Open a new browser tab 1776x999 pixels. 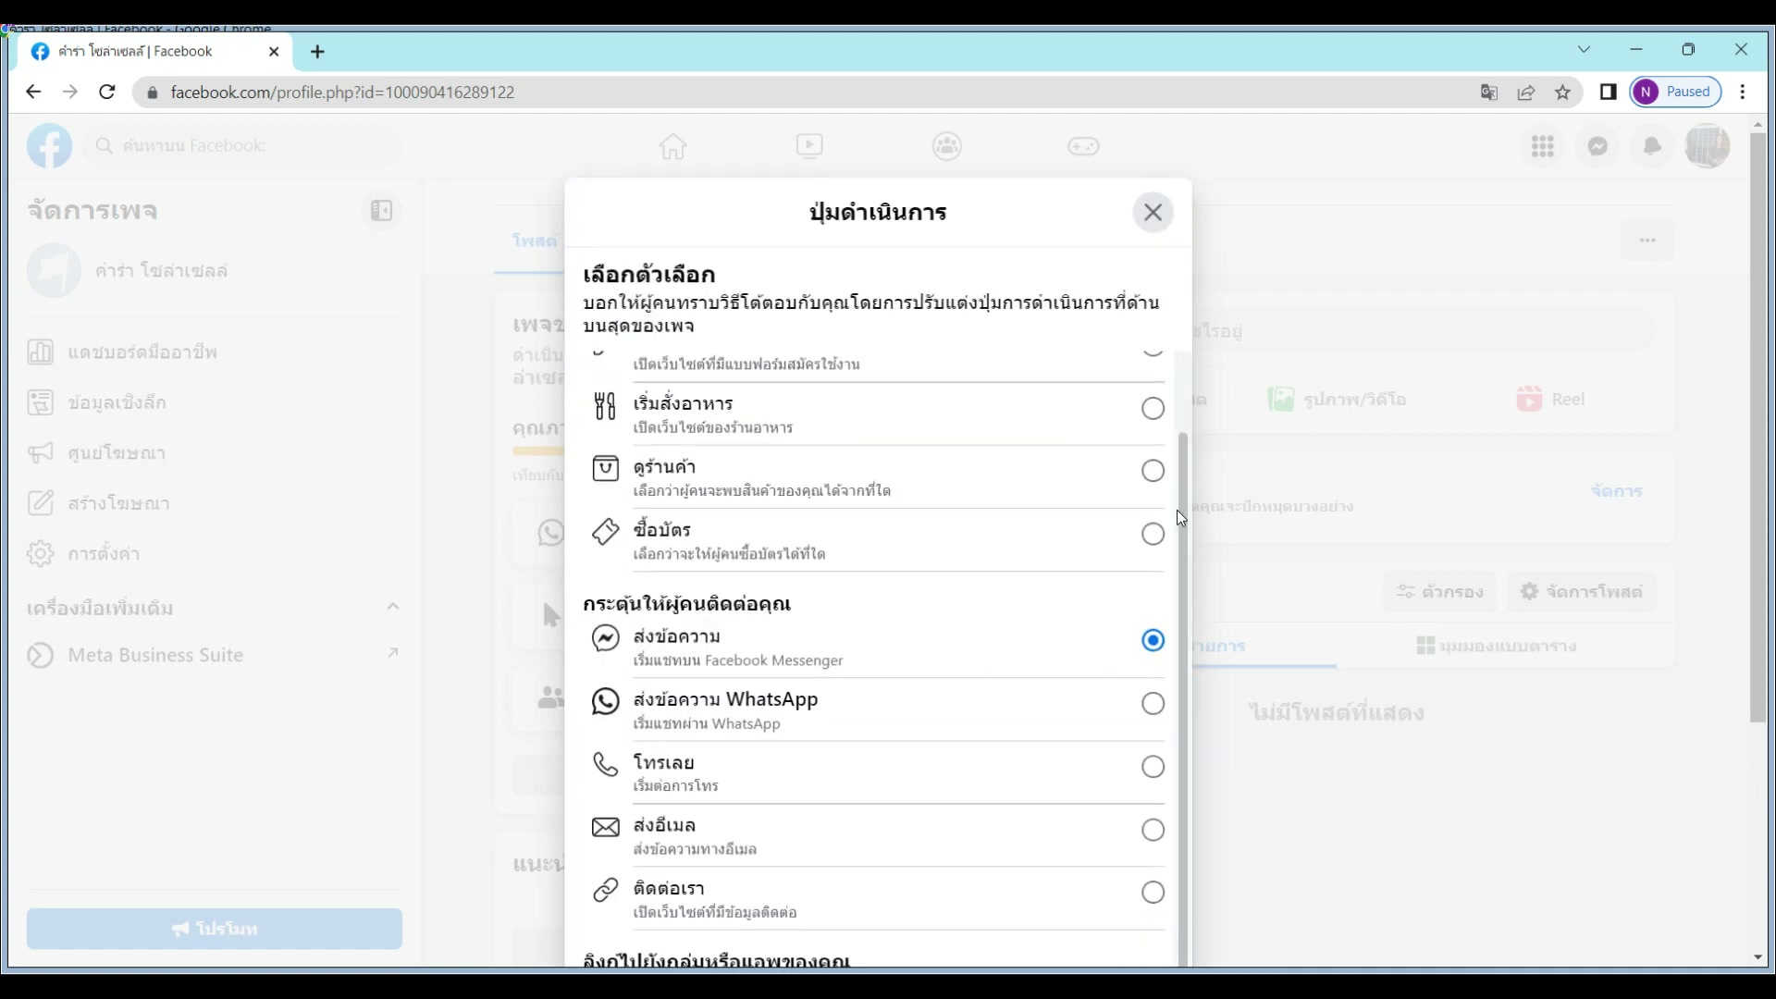point(317,52)
